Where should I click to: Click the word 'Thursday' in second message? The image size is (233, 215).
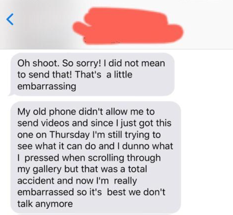coord(69,135)
